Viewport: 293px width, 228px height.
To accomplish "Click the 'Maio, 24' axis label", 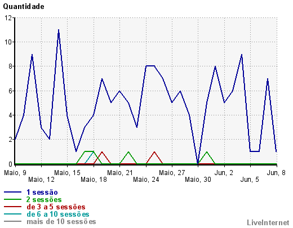I will pyautogui.click(x=146, y=180).
